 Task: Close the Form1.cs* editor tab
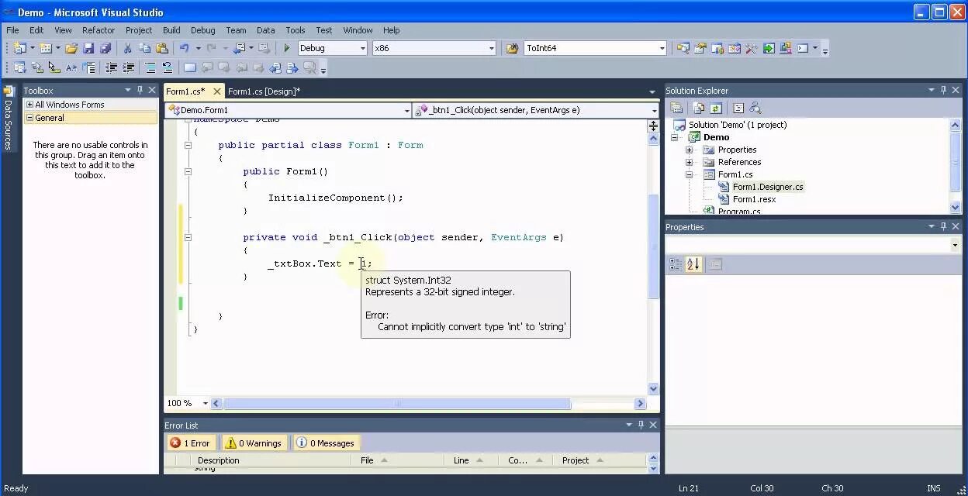click(216, 91)
